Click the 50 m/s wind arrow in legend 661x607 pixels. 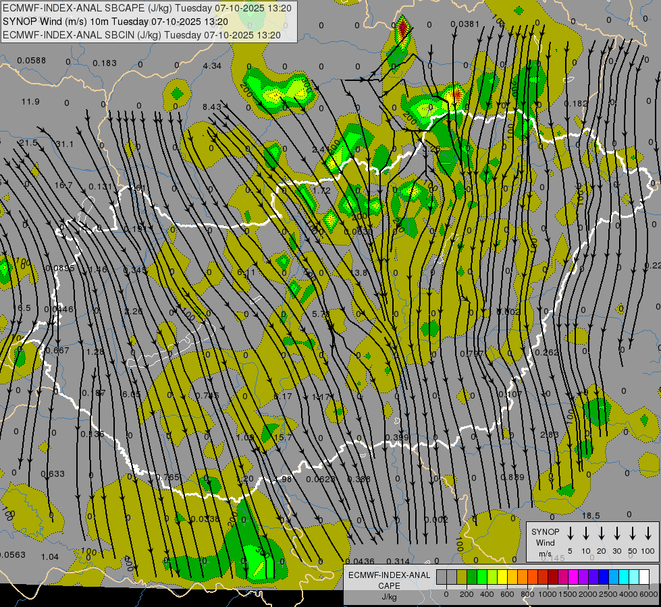633,533
